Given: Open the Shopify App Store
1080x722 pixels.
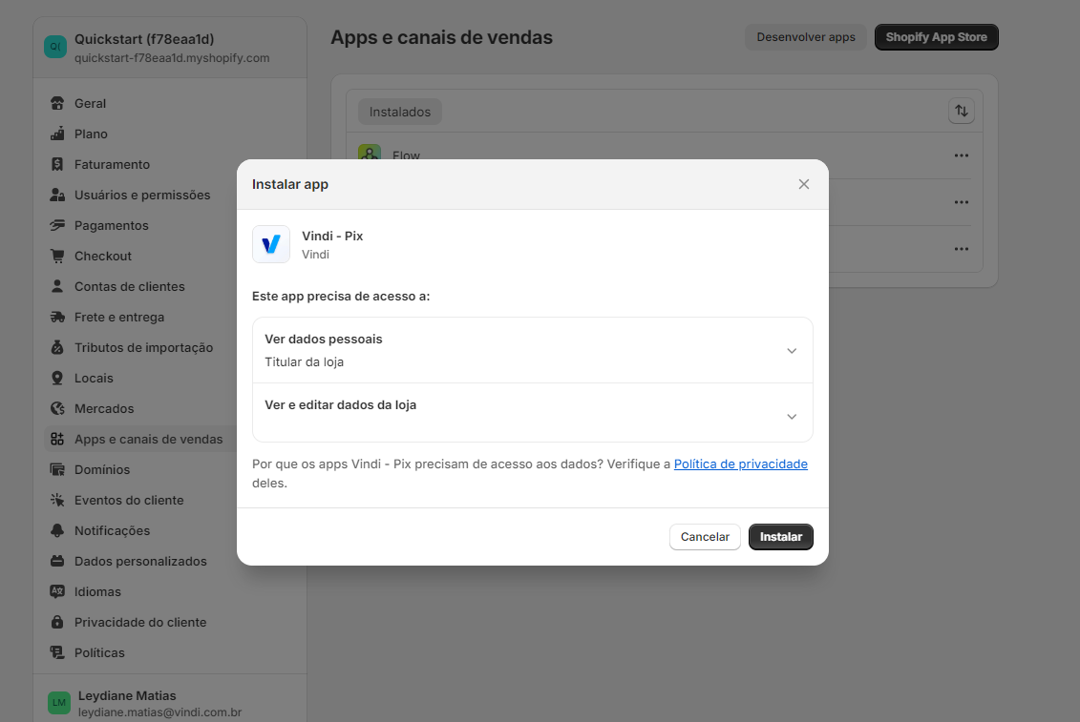Looking at the screenshot, I should tap(936, 37).
